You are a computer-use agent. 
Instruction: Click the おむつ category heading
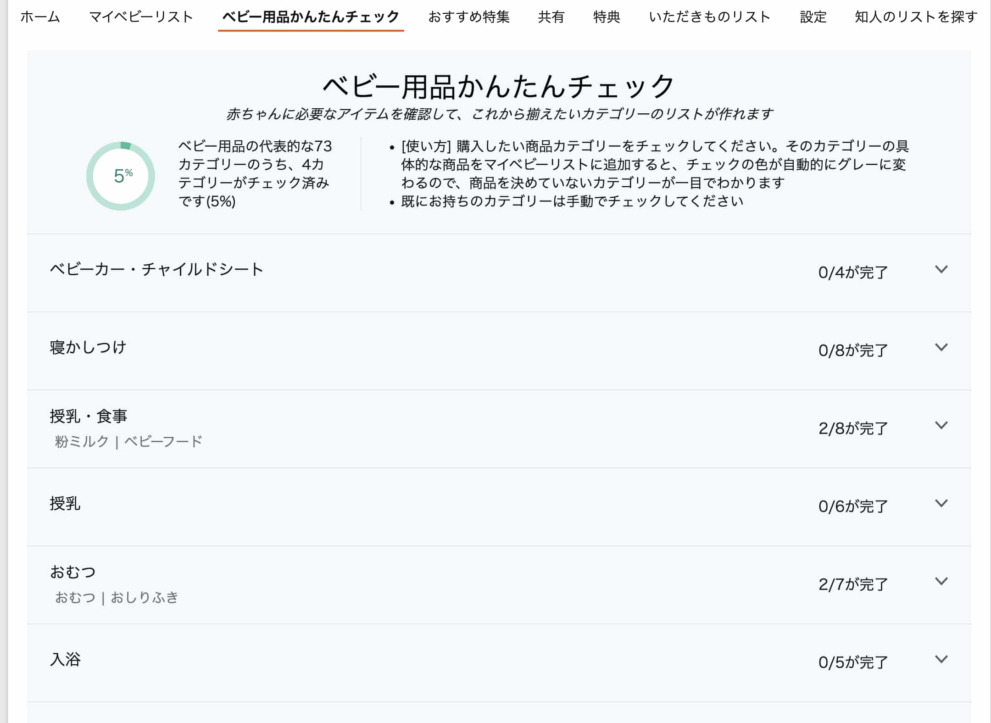coord(72,572)
